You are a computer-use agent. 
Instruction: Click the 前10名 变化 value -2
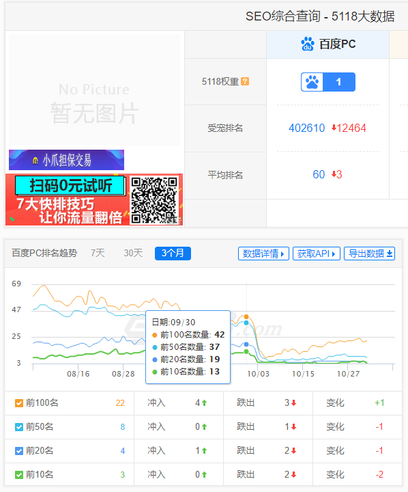(379, 474)
